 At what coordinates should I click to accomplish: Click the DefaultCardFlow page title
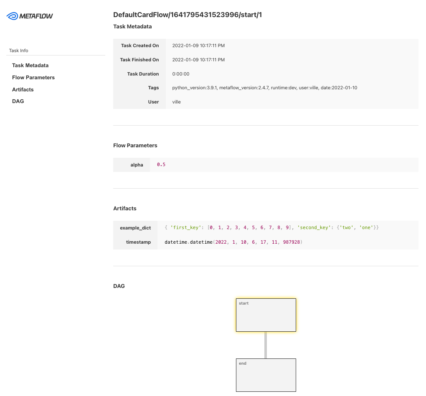pyautogui.click(x=188, y=15)
